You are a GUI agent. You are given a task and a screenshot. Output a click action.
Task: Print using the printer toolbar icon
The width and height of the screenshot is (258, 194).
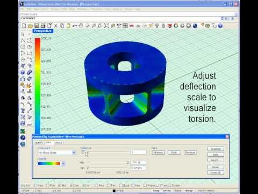pyautogui.click(x=43, y=26)
